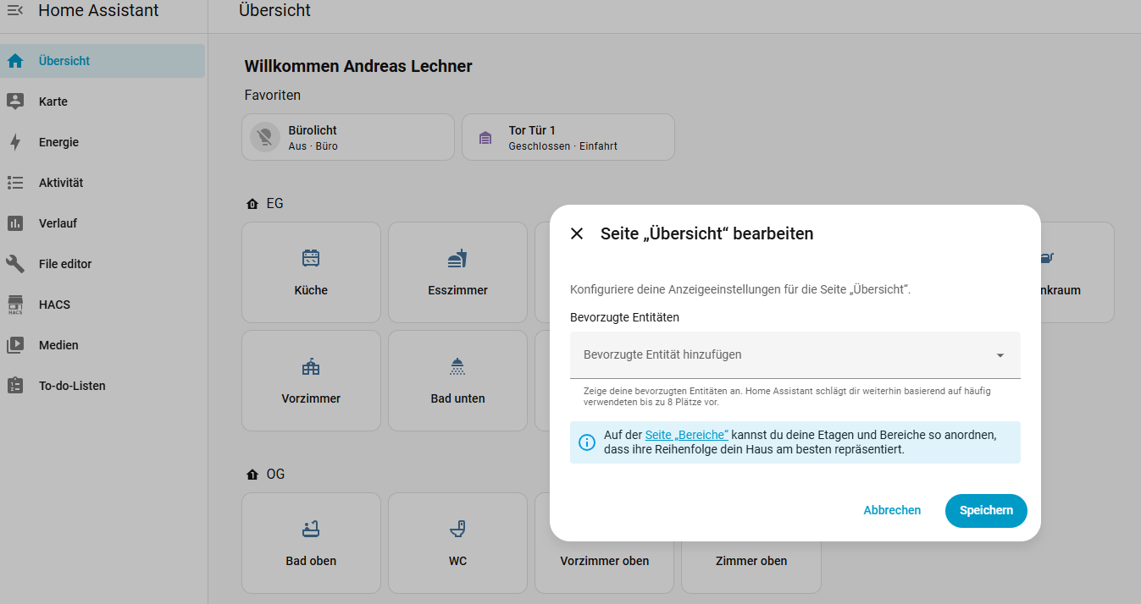Open Karte in the sidebar
Image resolution: width=1141 pixels, height=604 pixels.
tap(53, 102)
